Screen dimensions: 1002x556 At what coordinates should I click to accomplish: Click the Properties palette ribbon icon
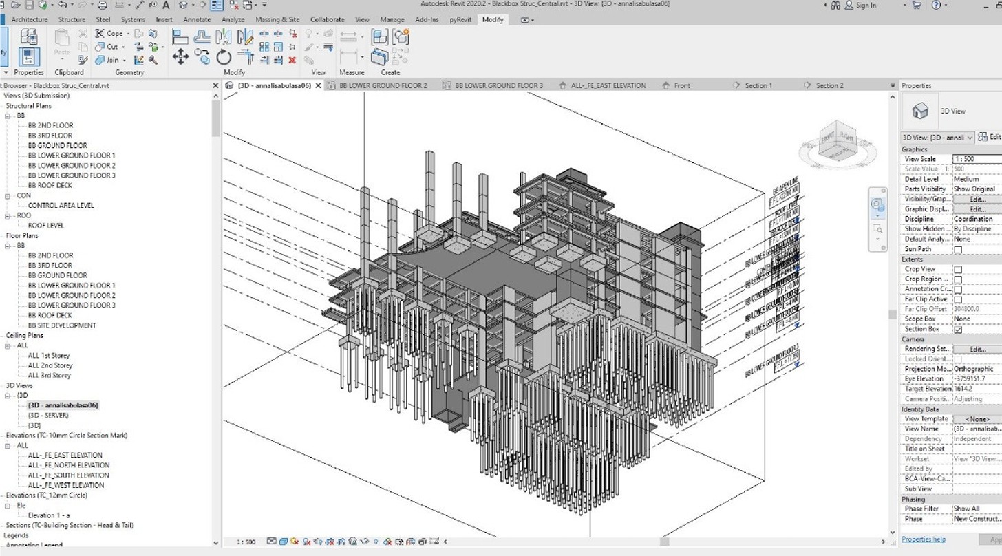pos(28,56)
